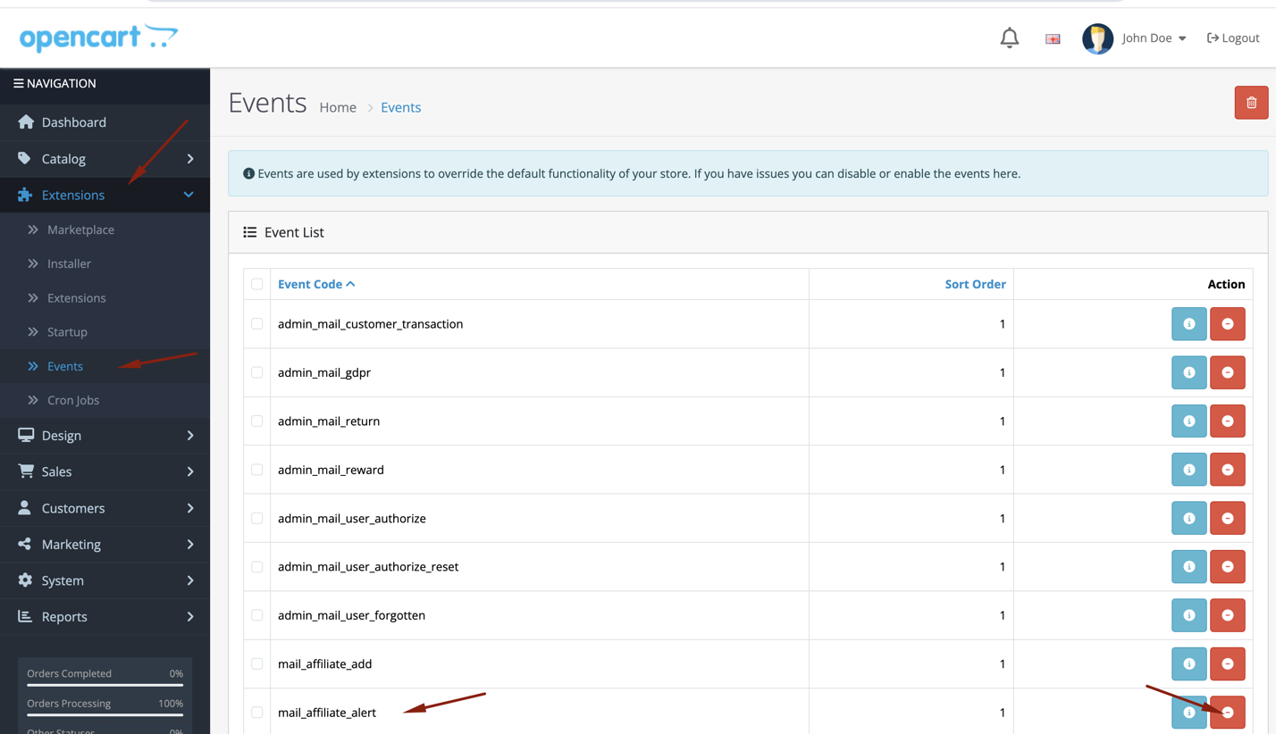Click info button for admin_mail_reward
1276x734 pixels.
[x=1188, y=470]
